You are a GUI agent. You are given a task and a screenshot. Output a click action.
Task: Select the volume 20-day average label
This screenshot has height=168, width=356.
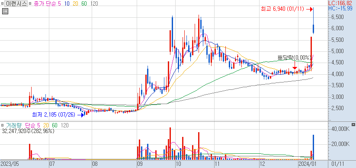point(46,125)
